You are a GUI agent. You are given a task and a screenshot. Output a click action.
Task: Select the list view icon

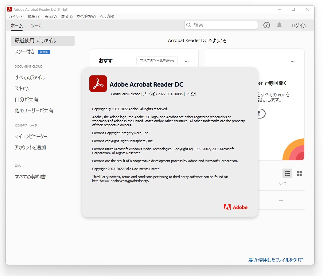coord(287,173)
